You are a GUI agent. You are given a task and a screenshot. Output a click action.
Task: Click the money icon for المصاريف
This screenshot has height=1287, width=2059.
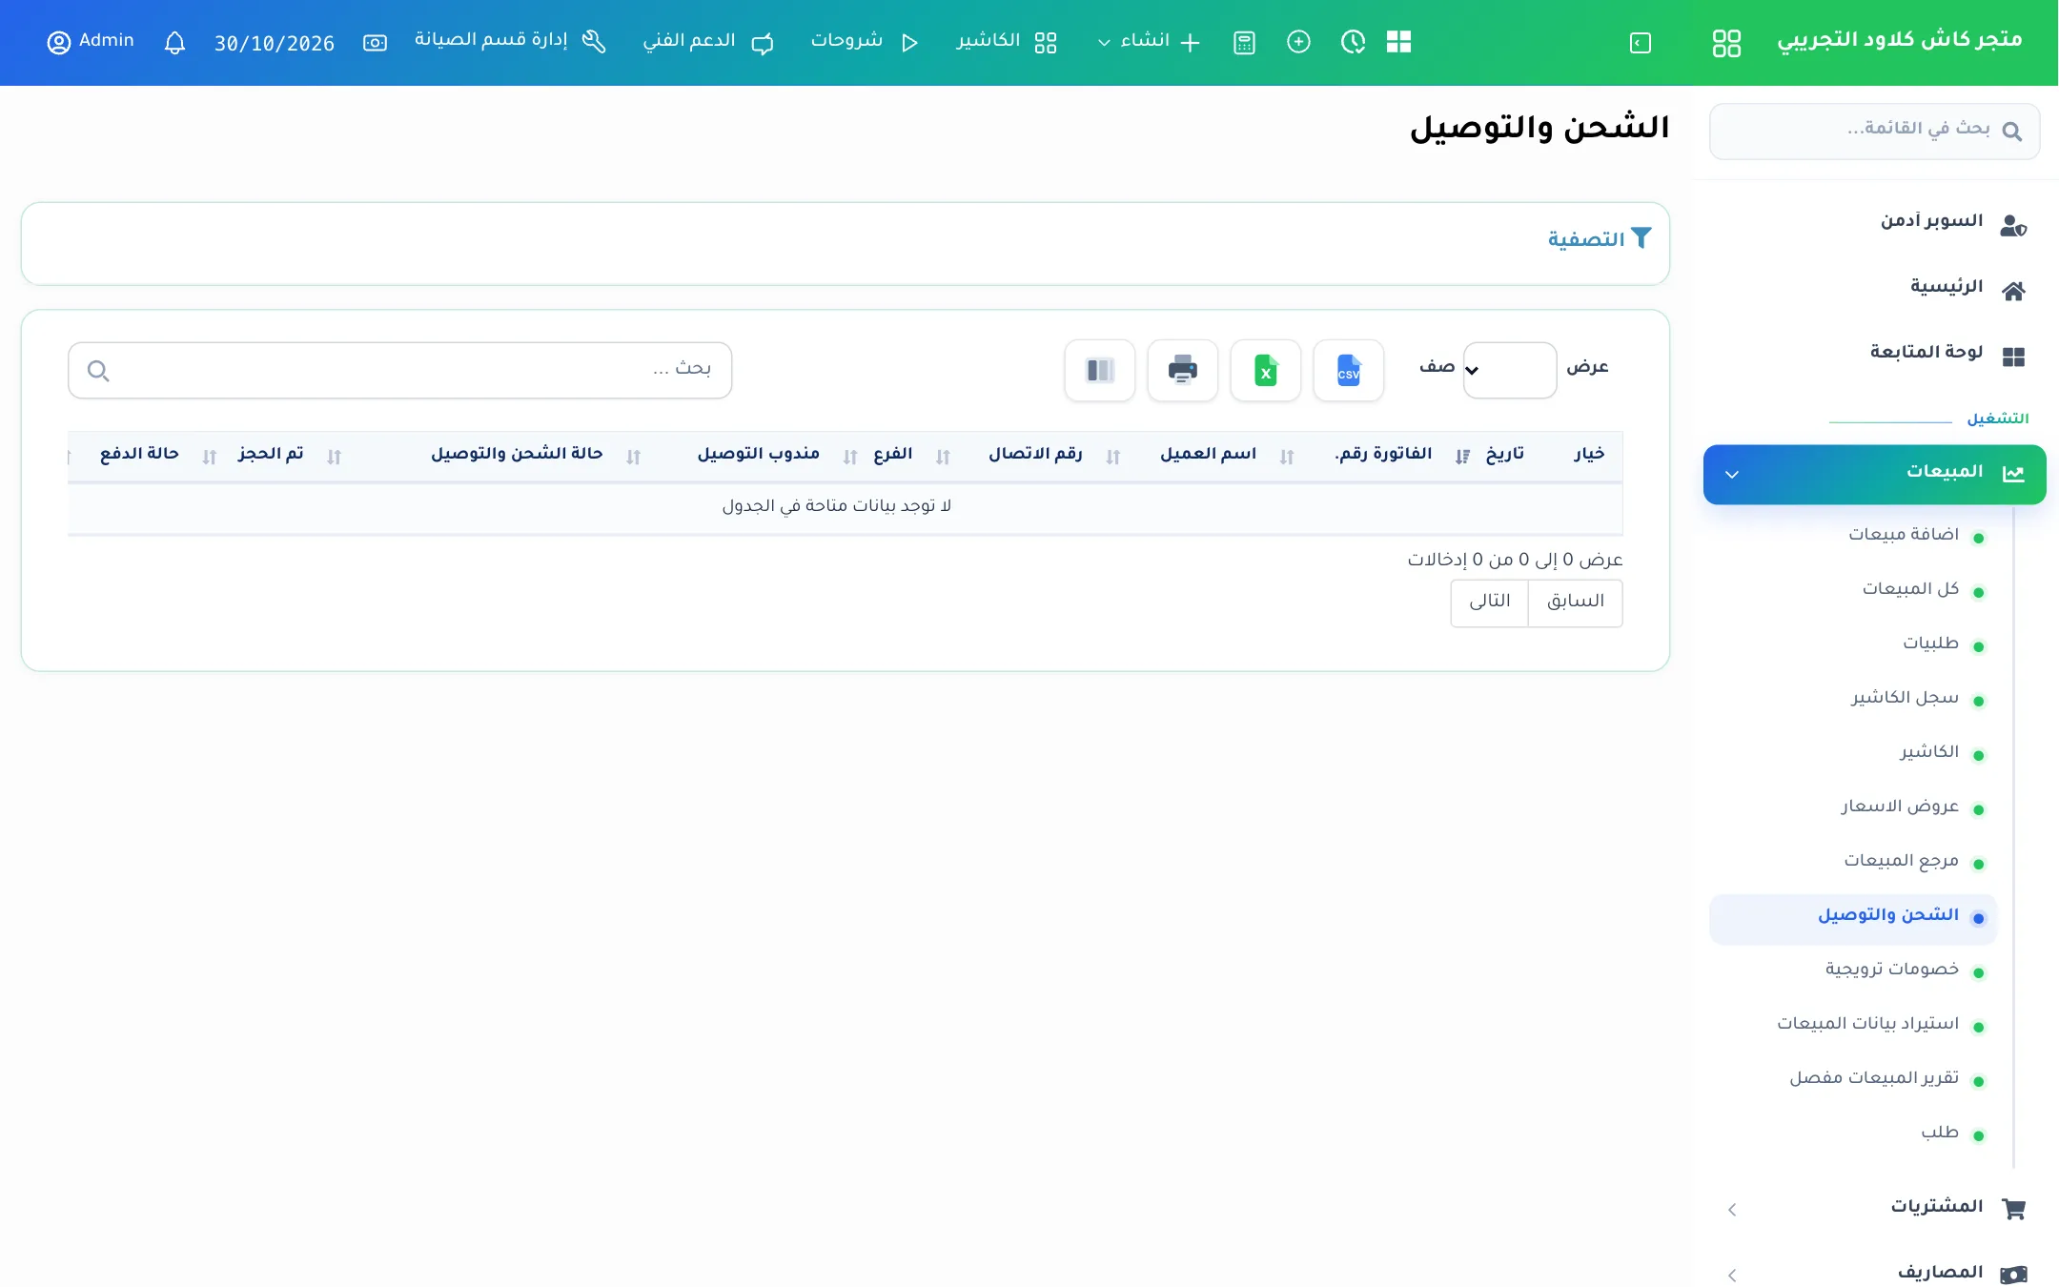(x=2013, y=1275)
